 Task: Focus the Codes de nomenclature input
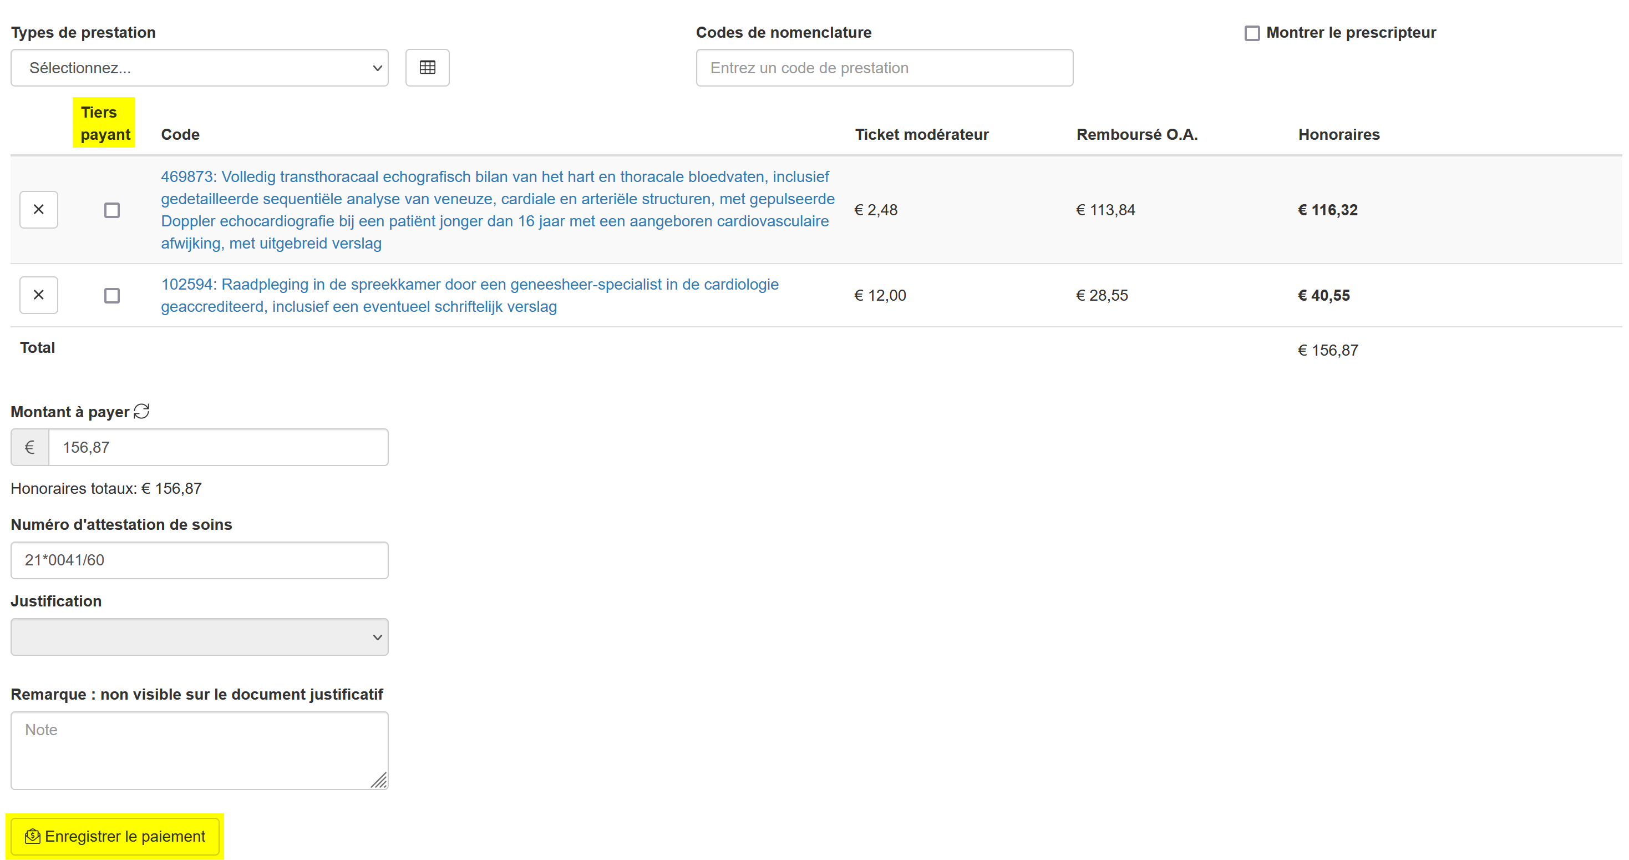click(884, 68)
